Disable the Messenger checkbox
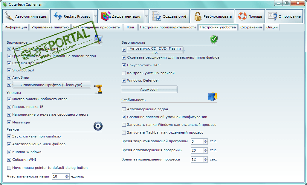This screenshot has width=307, height=185. [9, 122]
